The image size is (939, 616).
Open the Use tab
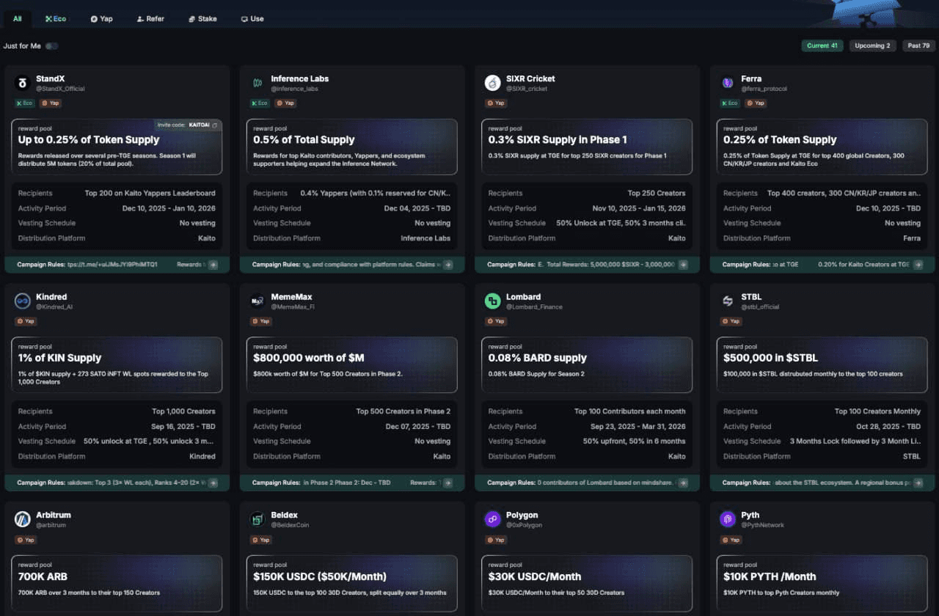coord(252,18)
